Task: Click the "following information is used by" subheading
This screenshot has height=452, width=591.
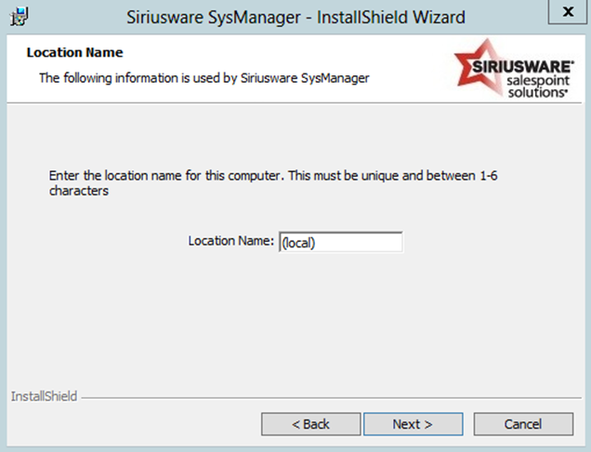Action: pyautogui.click(x=204, y=78)
